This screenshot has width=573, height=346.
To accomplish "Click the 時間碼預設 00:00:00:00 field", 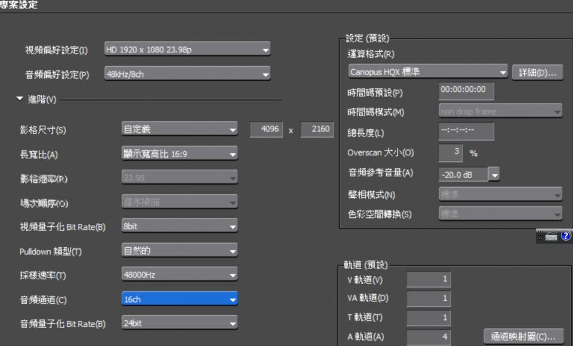I will coord(466,91).
